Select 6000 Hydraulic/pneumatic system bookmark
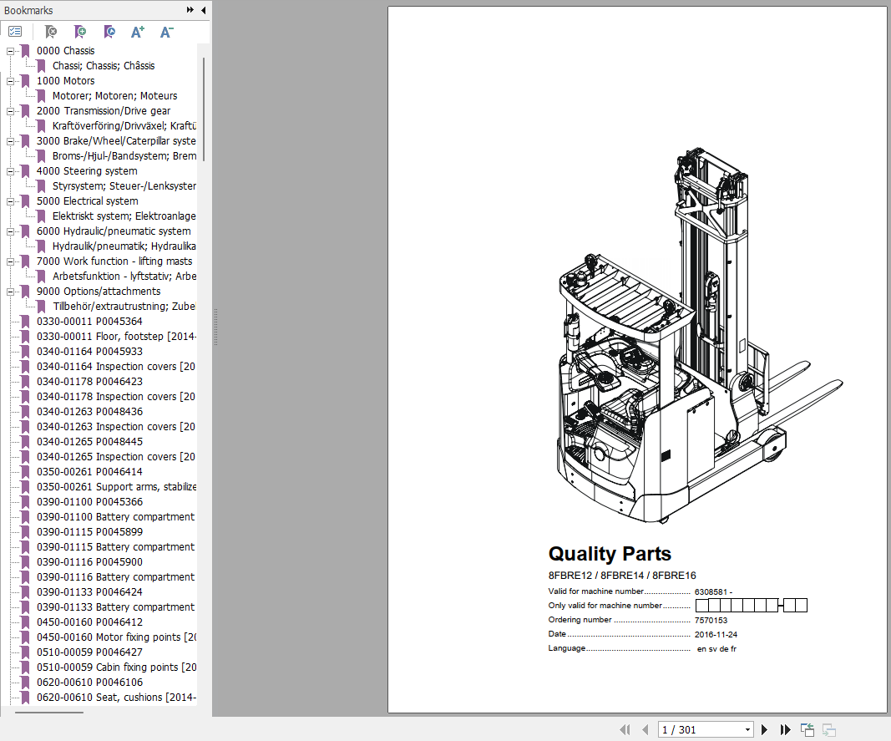 point(114,231)
